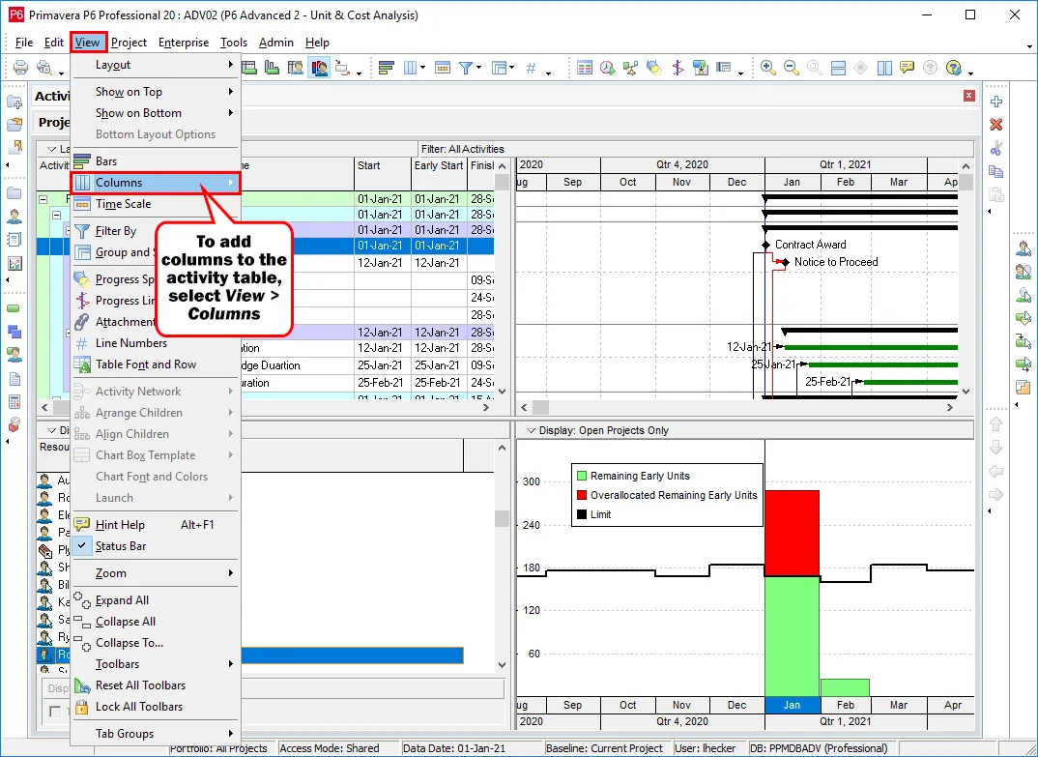This screenshot has width=1038, height=757.
Task: Toggle the Status Bar checkmark option
Action: [121, 546]
